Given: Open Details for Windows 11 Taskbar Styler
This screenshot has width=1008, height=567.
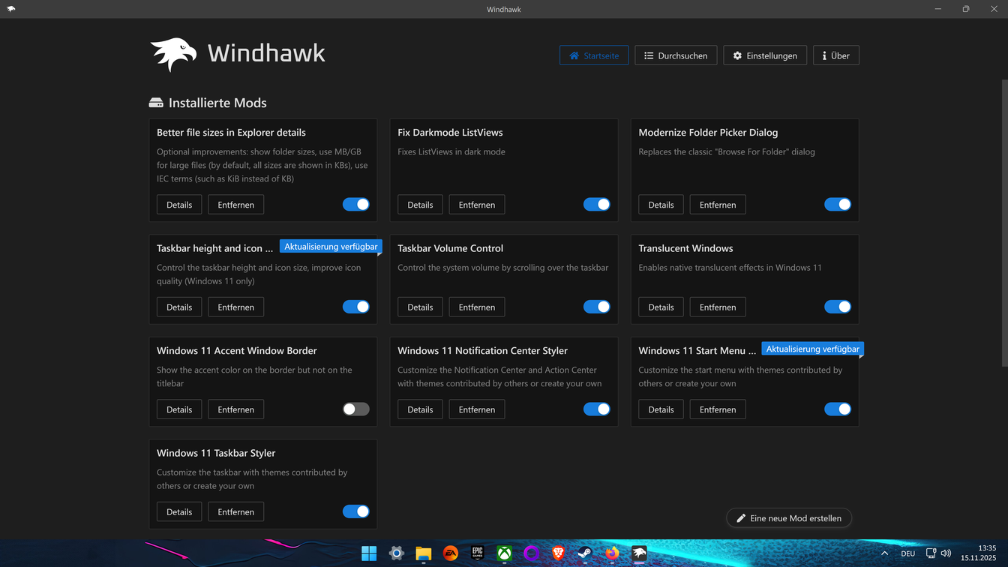Looking at the screenshot, I should point(179,511).
